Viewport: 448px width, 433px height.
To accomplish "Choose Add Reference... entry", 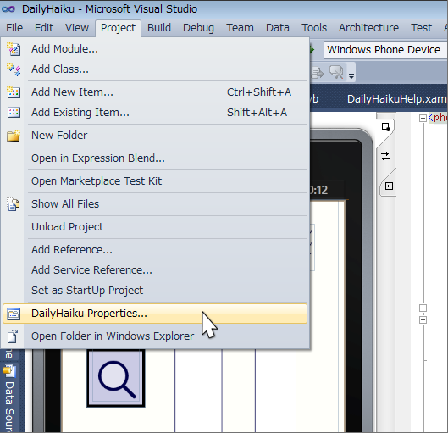I will (x=155, y=249).
